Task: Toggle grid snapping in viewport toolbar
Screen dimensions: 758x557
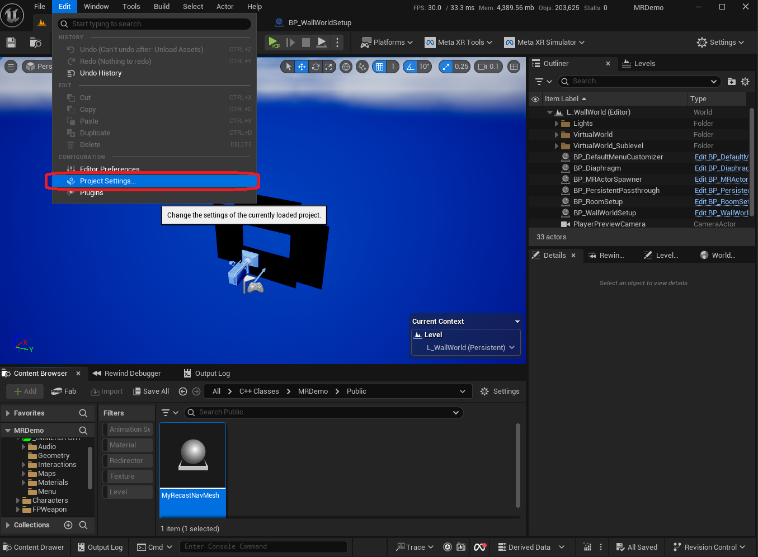Action: click(x=380, y=67)
